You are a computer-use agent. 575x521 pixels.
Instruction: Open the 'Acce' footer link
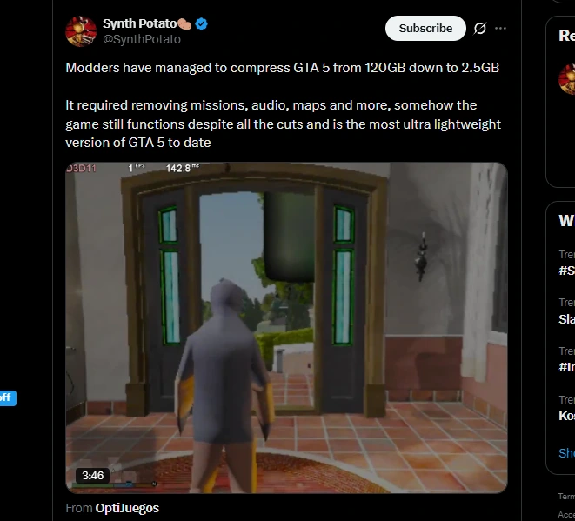tap(566, 514)
